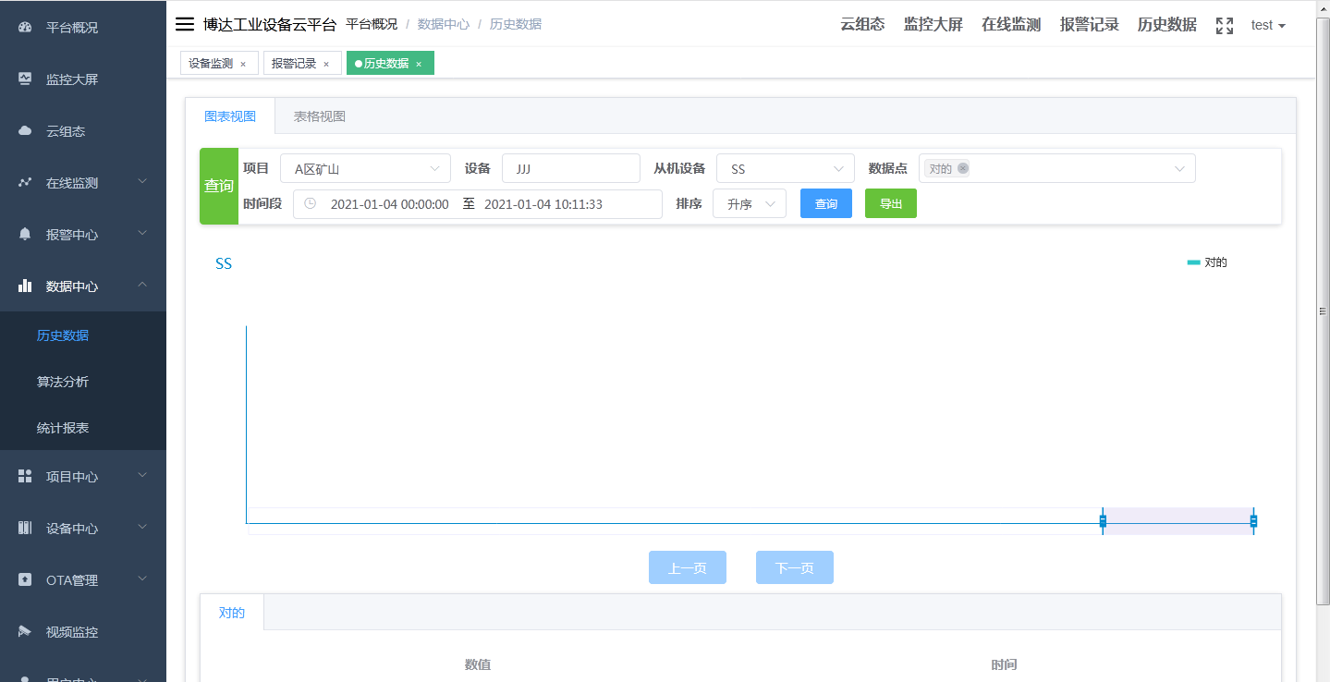The width and height of the screenshot is (1330, 682).
Task: Open 报警中心 via the bell icon
Action: (x=23, y=234)
